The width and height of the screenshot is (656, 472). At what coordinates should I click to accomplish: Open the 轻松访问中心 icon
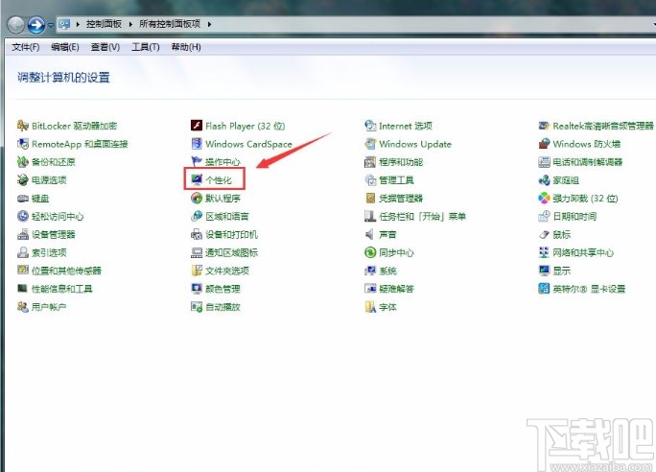(23, 217)
